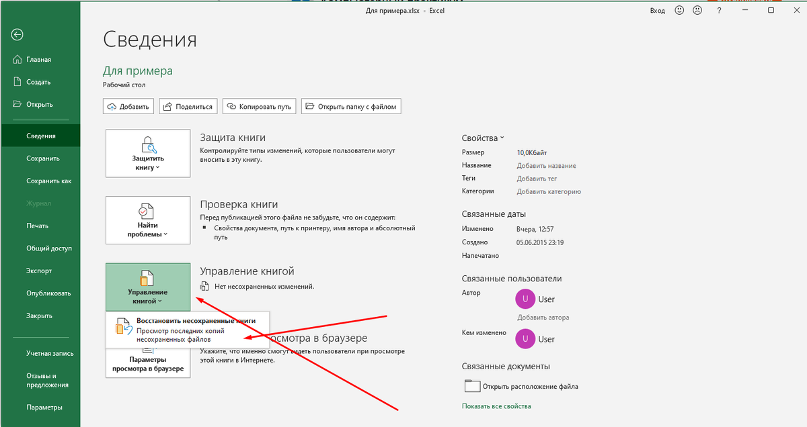Open the Найти проблемы dropdown button
807x427 pixels.
[x=148, y=220]
